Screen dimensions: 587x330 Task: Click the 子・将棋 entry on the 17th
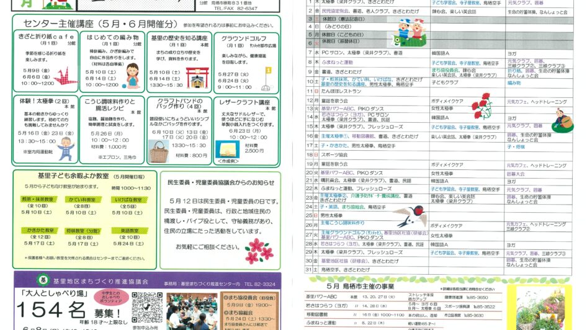click(x=516, y=147)
